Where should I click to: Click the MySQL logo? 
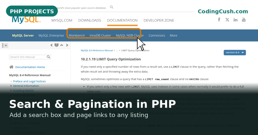tap(26, 20)
